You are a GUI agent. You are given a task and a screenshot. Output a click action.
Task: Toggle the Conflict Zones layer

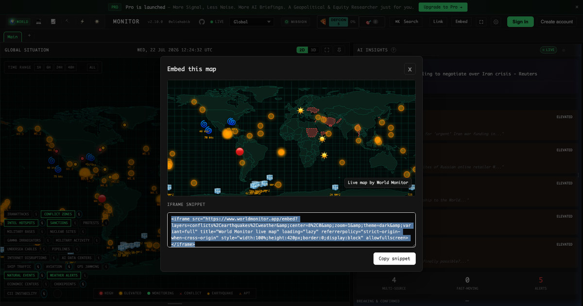pos(58,214)
